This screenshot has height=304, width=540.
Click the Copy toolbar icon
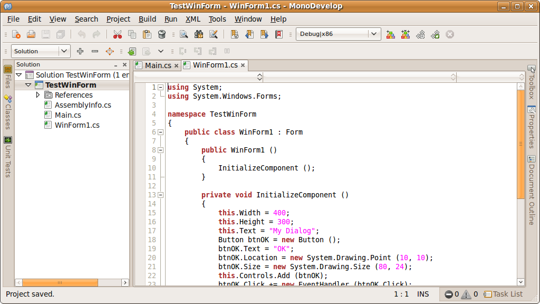tap(132, 34)
